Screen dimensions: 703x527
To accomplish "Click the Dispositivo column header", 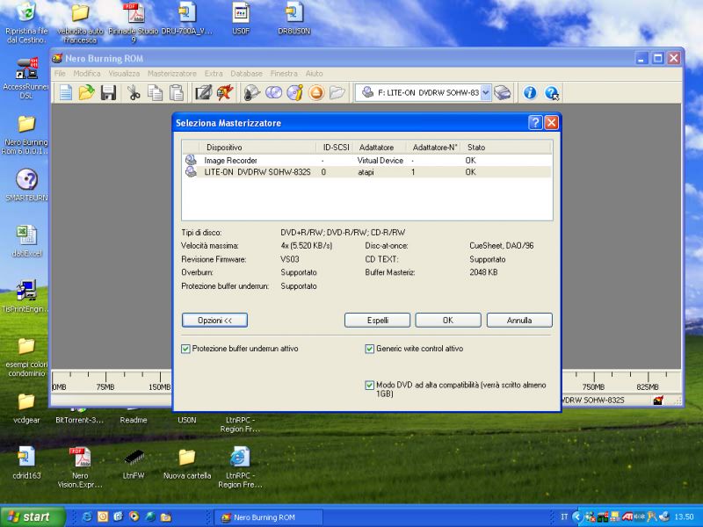I will [257, 147].
